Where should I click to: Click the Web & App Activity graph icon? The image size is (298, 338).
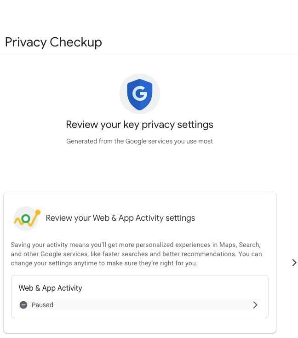coord(27,218)
